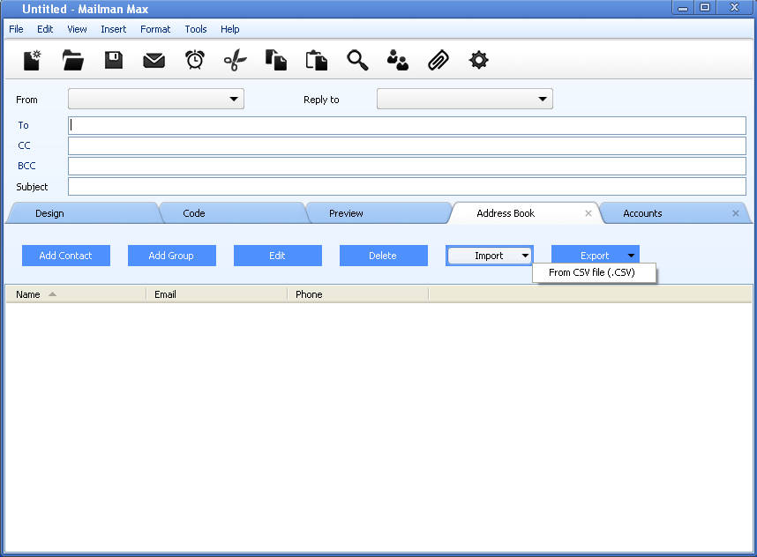This screenshot has height=557, width=757.
Task: Focus the BCC recipients field
Action: pos(407,166)
